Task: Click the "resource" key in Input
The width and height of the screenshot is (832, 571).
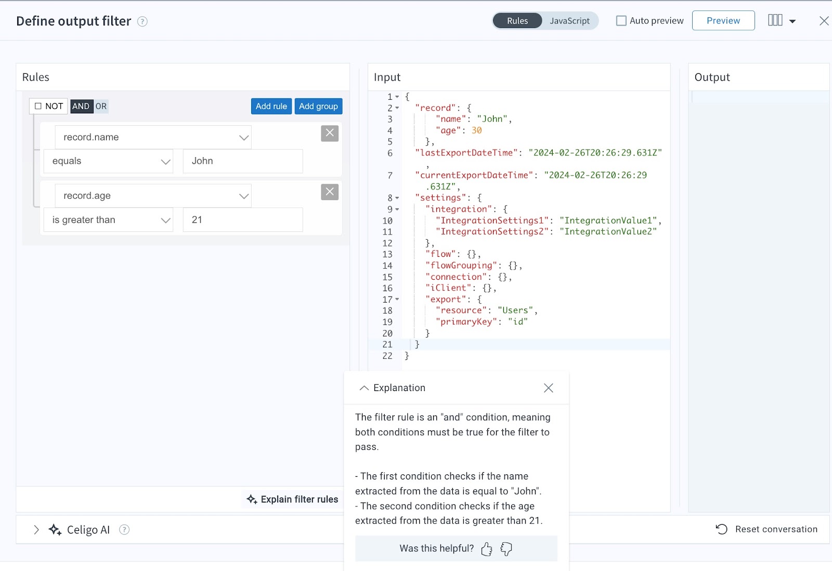Action: pyautogui.click(x=461, y=310)
